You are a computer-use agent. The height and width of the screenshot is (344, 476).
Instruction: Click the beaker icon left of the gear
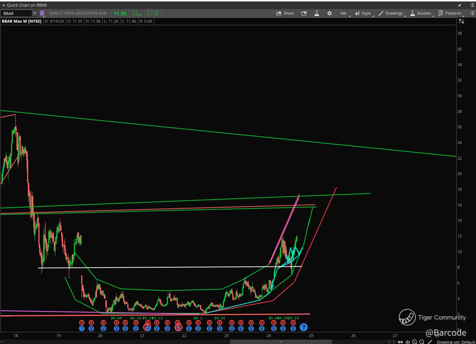tap(316, 13)
